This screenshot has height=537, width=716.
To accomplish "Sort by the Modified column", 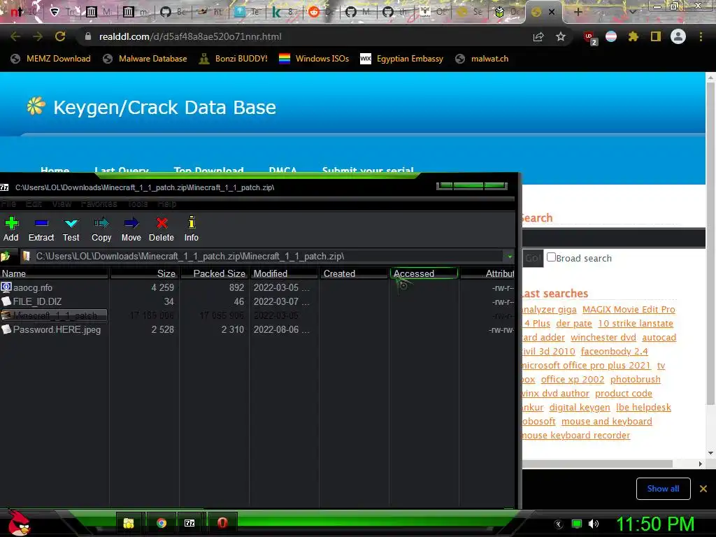I will pyautogui.click(x=284, y=273).
